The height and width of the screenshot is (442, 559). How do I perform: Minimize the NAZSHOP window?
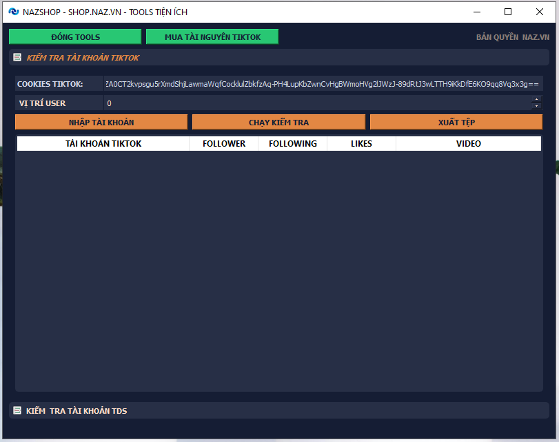477,12
